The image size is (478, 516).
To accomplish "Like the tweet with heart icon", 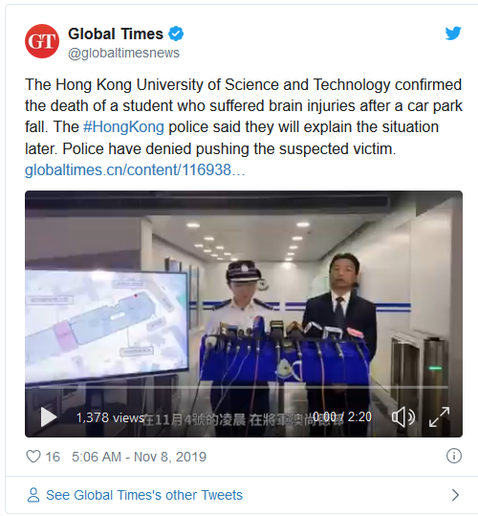I will pos(33,457).
